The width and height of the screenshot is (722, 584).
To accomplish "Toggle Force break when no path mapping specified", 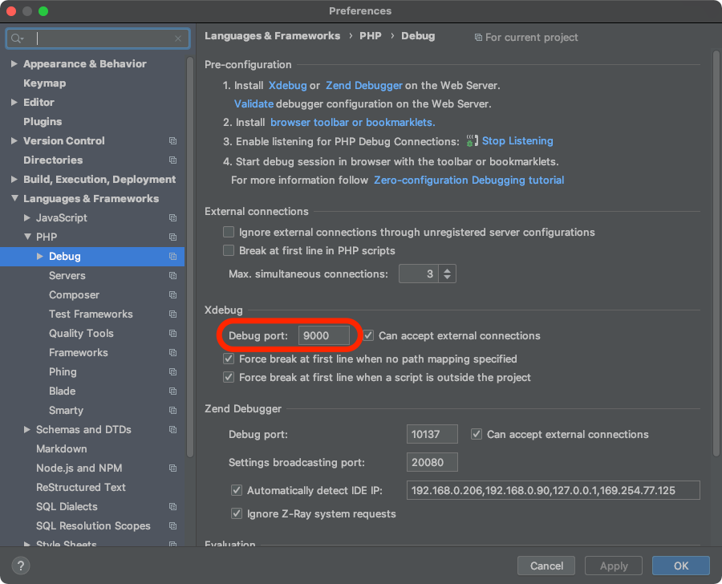I will point(229,359).
